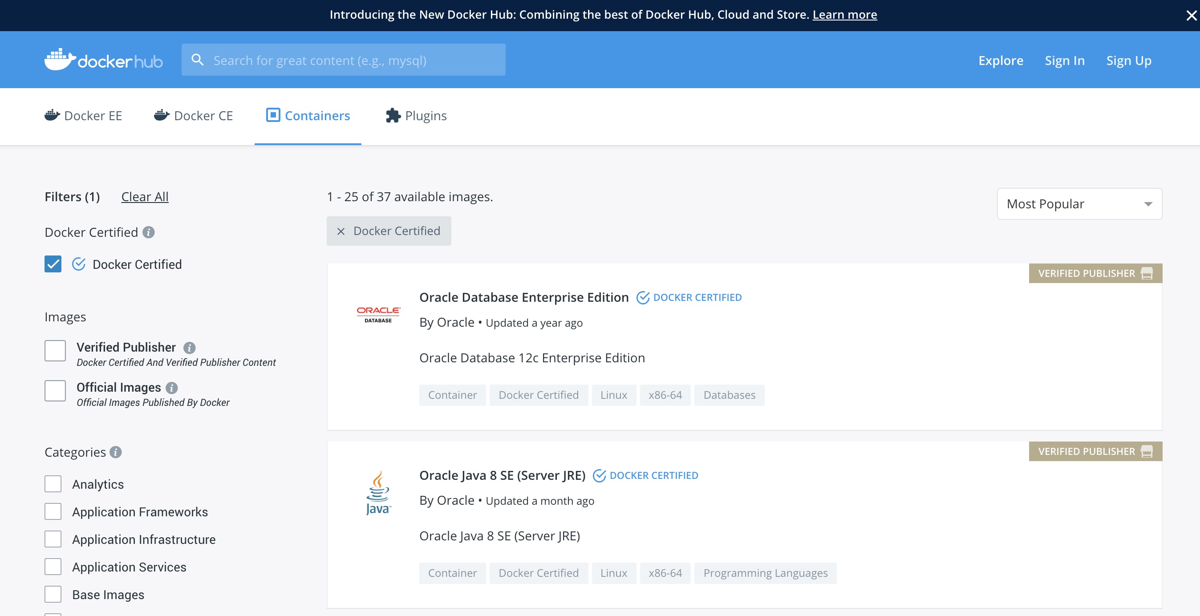
Task: Click the Verified Publisher info icon
Action: (189, 348)
